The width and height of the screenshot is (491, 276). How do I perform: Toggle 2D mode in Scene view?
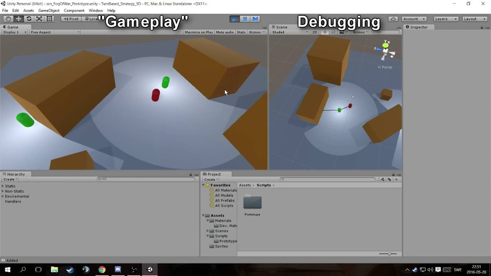pos(315,32)
